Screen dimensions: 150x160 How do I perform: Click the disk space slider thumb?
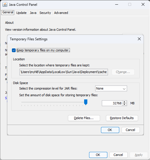pyautogui.click(x=86, y=102)
